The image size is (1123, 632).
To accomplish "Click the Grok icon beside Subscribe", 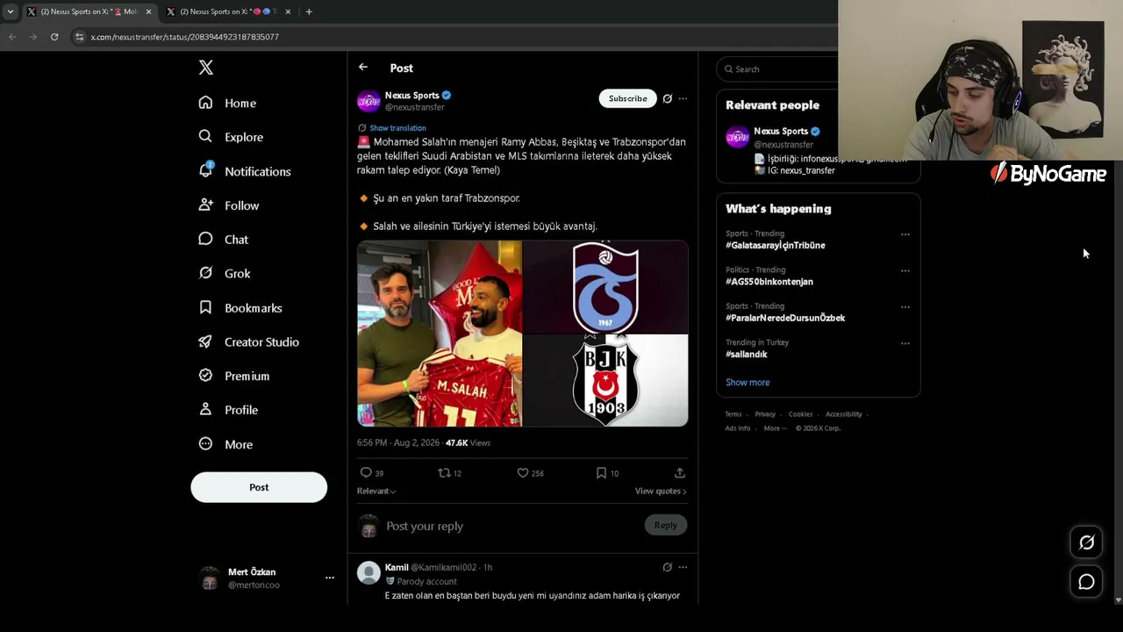I will [668, 98].
